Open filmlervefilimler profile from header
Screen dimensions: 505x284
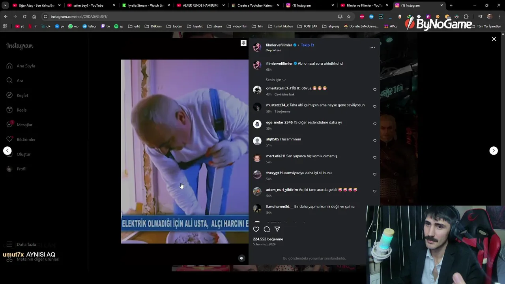pos(279,45)
